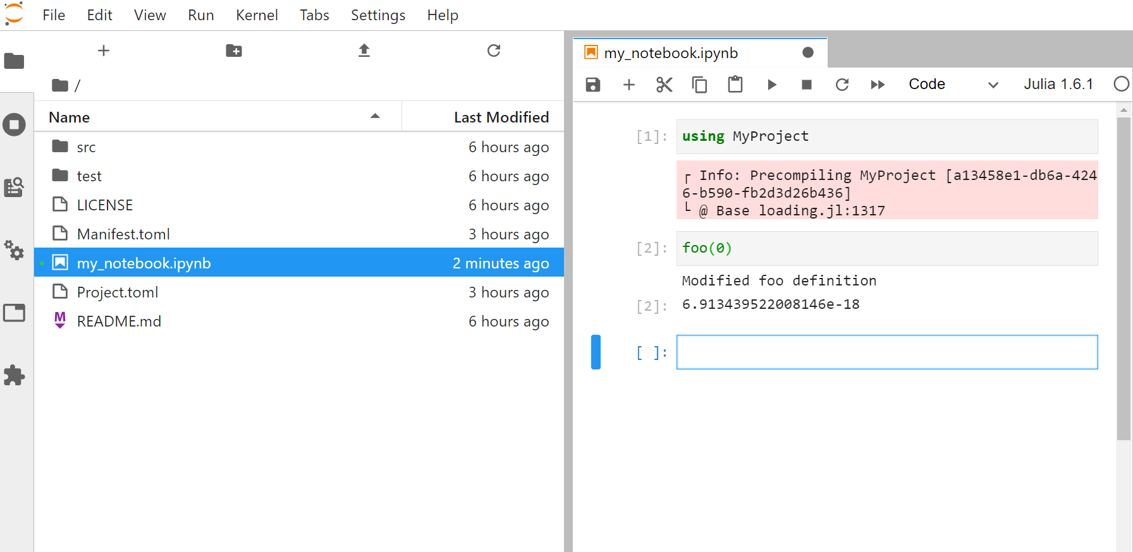Open the Running Terminals and Kernels sidebar
Screen dimensions: 1133x552
click(x=14, y=124)
